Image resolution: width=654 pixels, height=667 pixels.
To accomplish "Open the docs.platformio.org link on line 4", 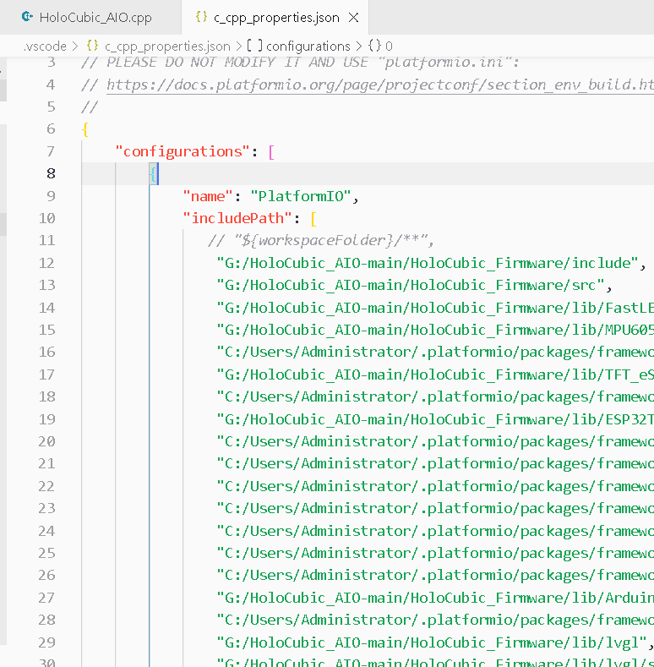I will click(x=379, y=85).
